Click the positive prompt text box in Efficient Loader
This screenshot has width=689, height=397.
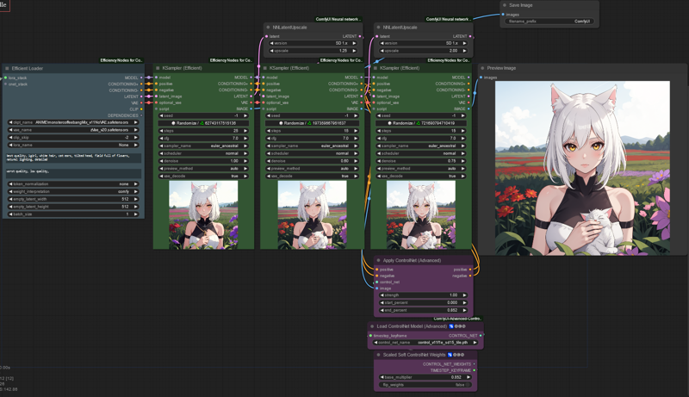click(73, 158)
